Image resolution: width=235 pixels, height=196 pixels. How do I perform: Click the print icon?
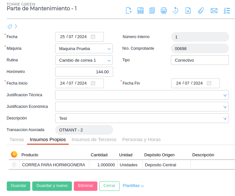pos(164,11)
